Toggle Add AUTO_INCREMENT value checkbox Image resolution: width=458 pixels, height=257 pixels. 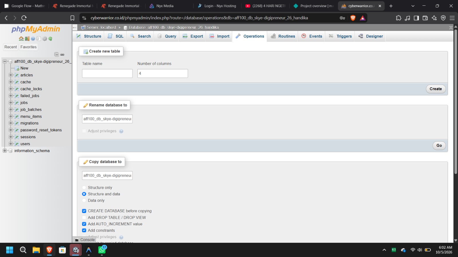pos(84,224)
